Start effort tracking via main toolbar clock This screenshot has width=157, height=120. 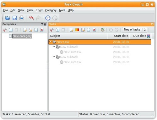pyautogui.click(x=48, y=18)
